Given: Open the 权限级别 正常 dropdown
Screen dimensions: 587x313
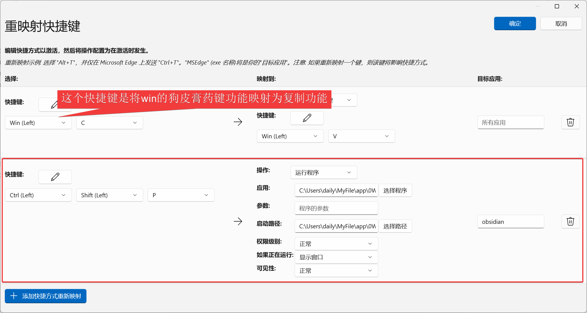Looking at the screenshot, I should (x=336, y=244).
